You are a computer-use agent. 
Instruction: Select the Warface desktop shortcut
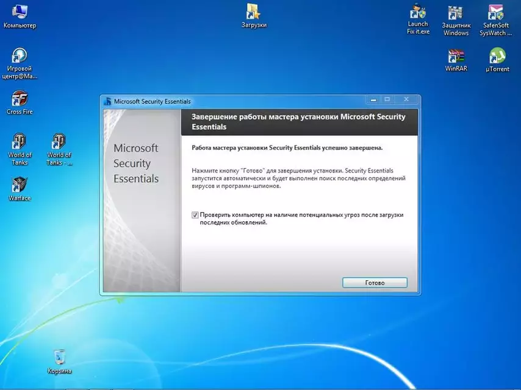20,189
